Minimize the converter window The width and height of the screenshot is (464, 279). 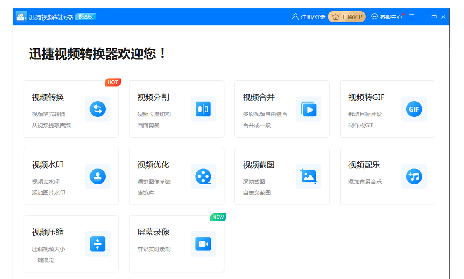click(424, 17)
